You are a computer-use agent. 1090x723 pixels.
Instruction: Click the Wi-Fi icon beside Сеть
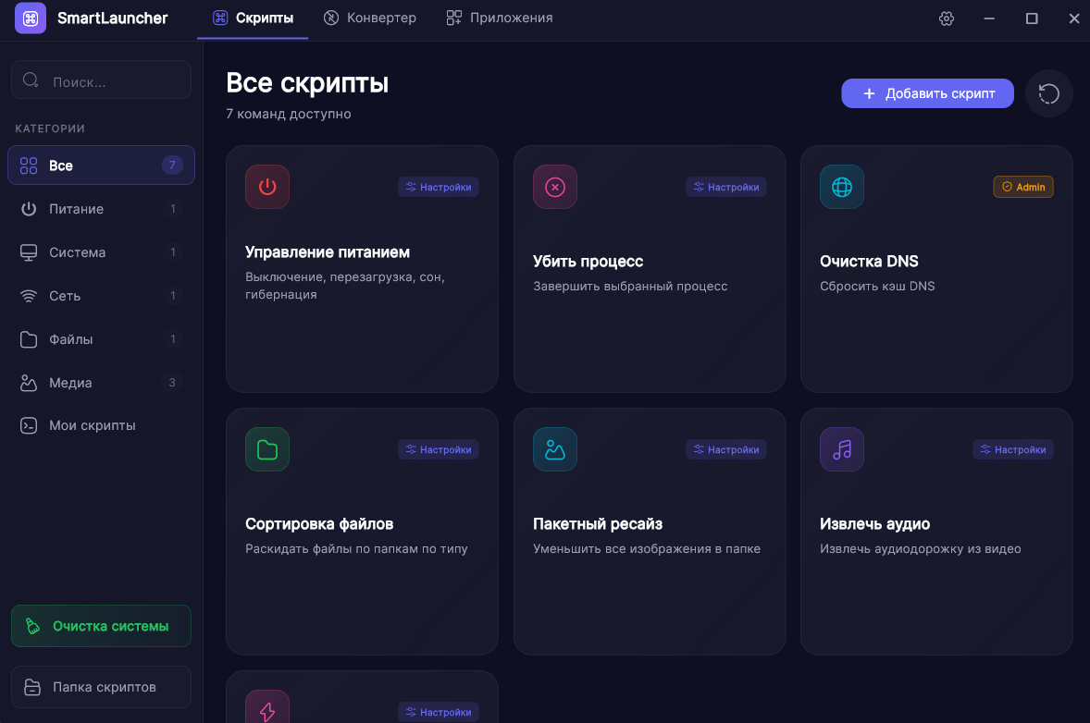29,296
